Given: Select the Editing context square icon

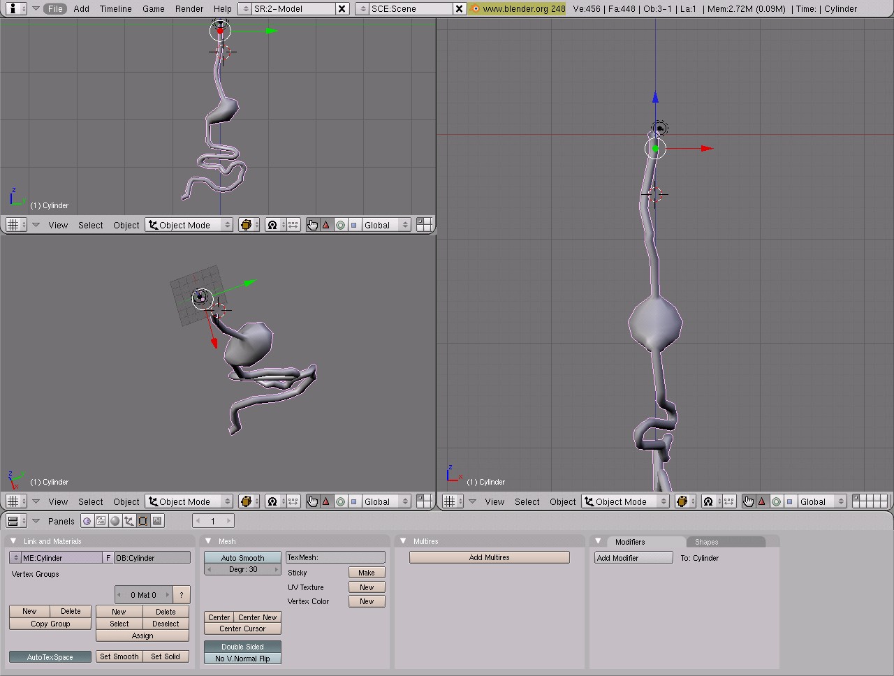Looking at the screenshot, I should click(143, 521).
